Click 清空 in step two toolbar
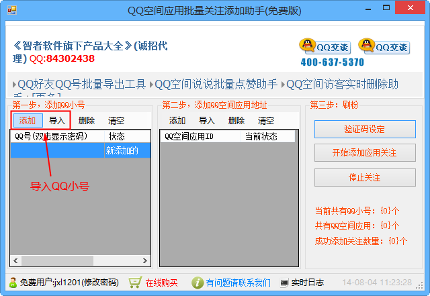The image size is (430, 296). 266,121
